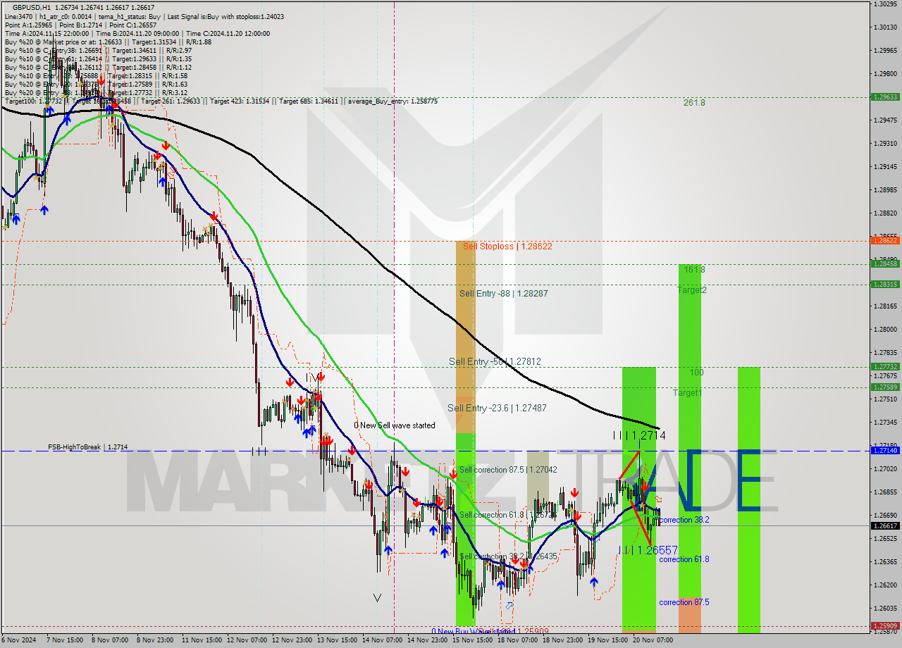The image size is (902, 648).
Task: Click the red 1.28622 price tag
Action: (x=884, y=241)
